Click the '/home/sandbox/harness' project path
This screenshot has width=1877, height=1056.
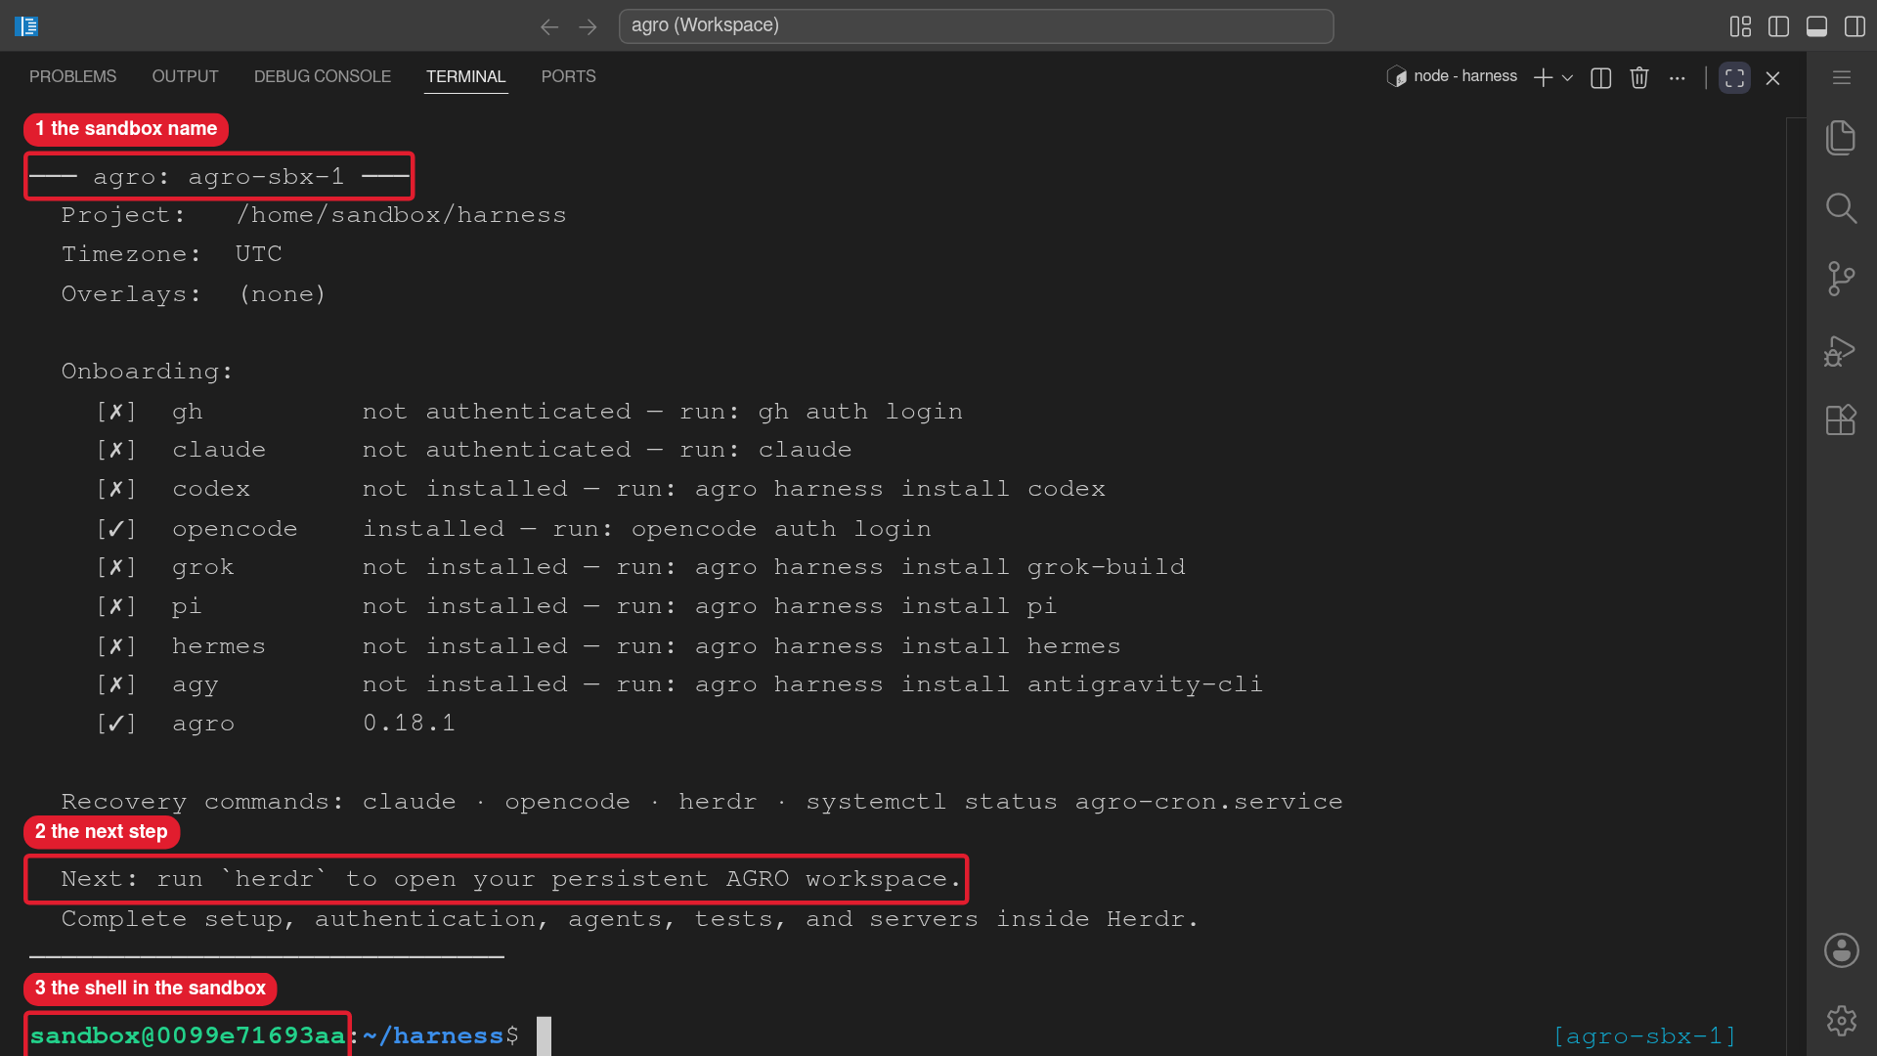point(401,215)
